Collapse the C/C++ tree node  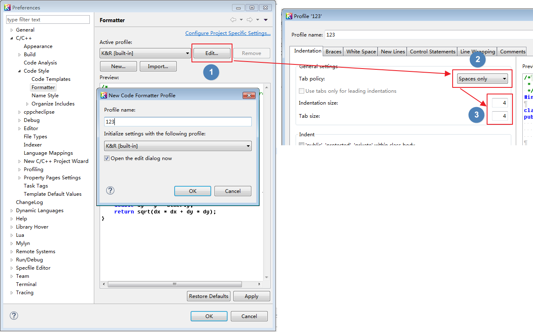[11, 38]
